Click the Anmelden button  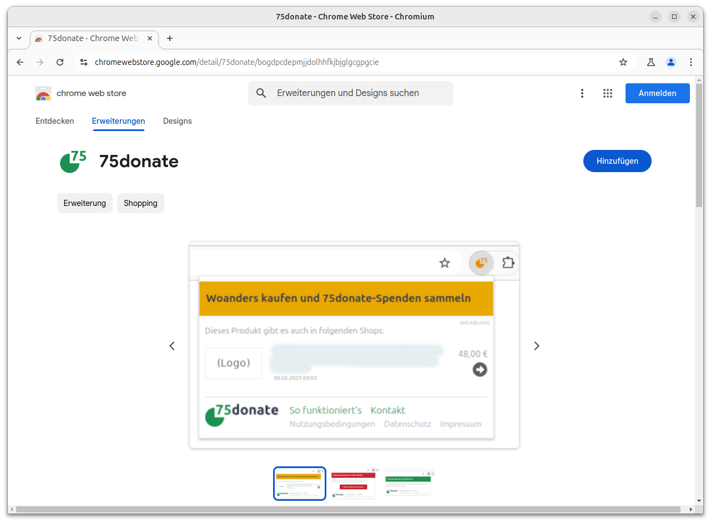pos(658,93)
